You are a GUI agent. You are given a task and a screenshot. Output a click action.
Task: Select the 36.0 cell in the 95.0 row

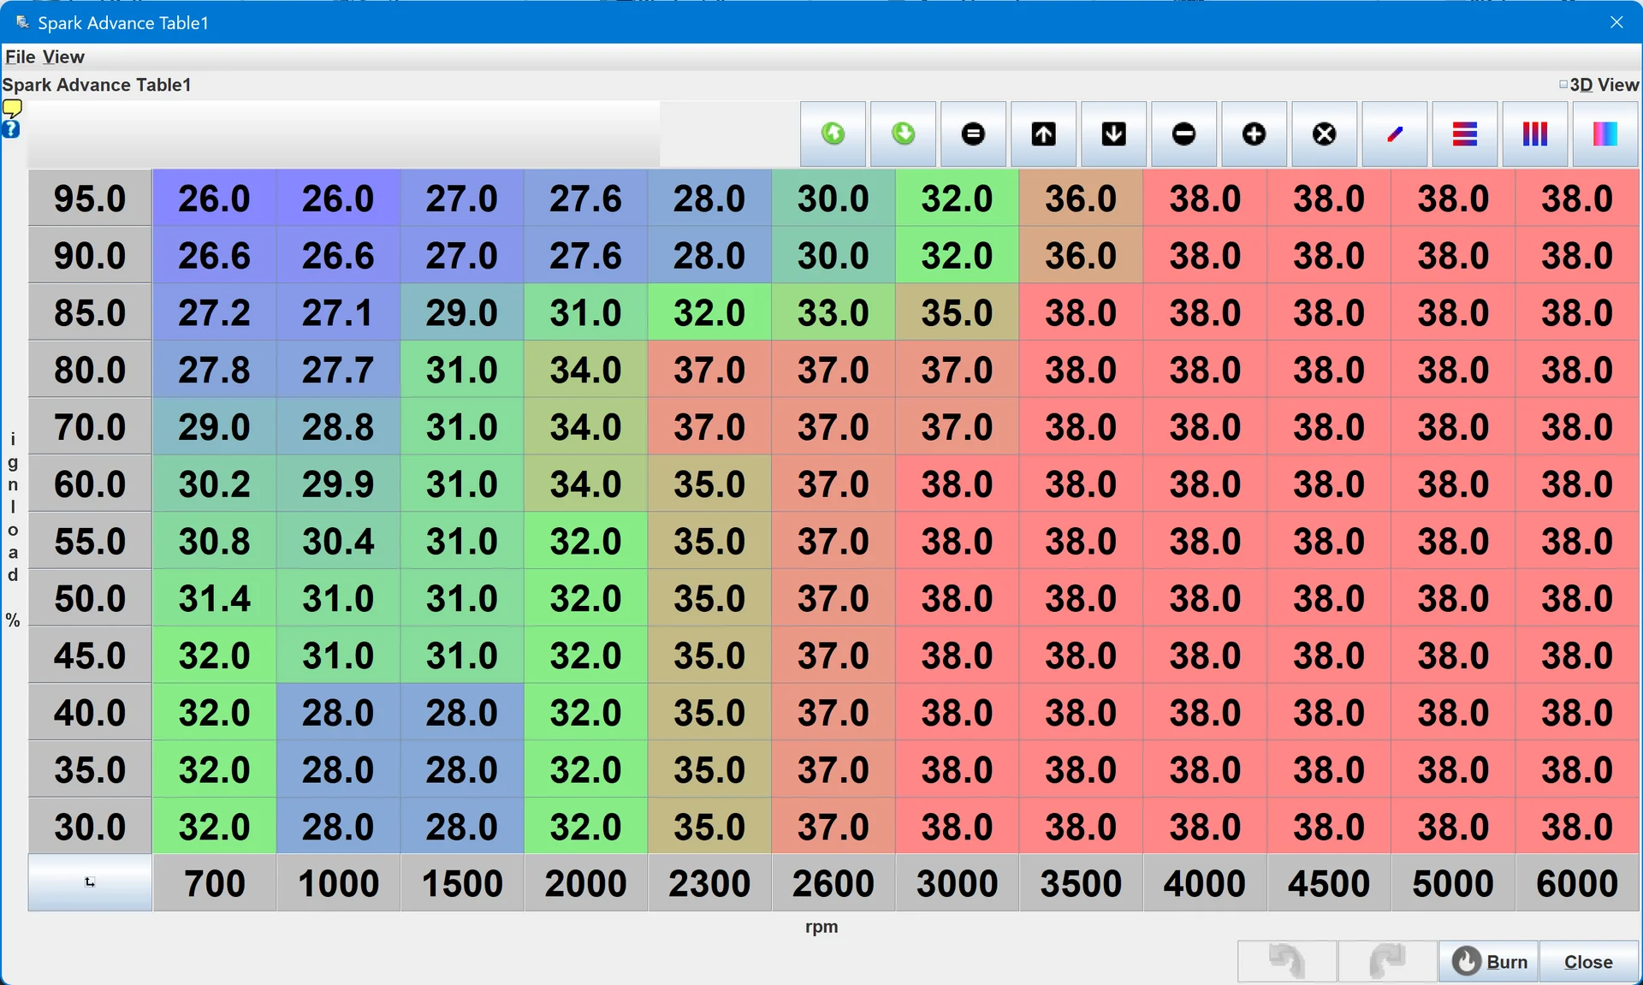pos(1081,198)
